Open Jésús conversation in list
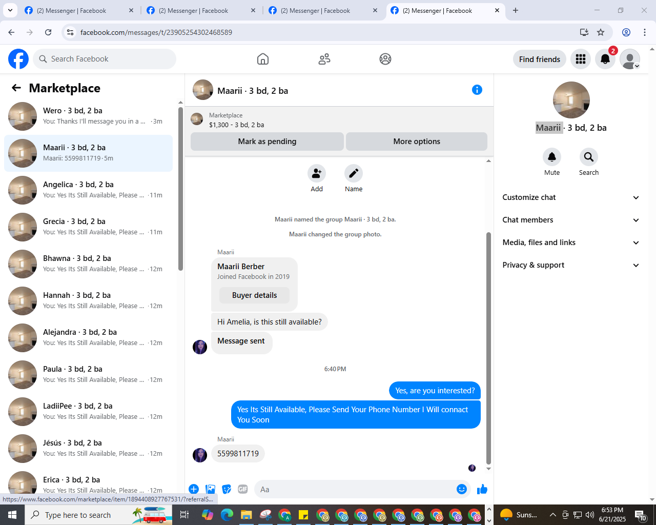The image size is (656, 525). (88, 449)
